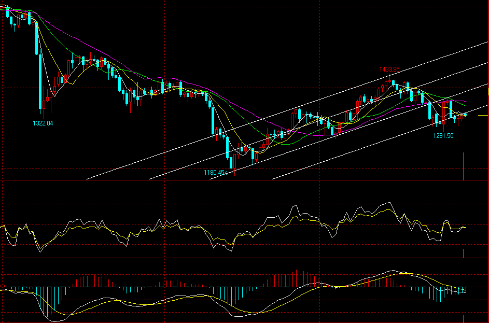
Task: Click the 1433.95 high price label
Action: pos(389,69)
